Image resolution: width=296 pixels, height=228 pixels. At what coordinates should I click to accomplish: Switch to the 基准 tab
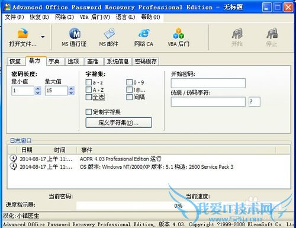[x=94, y=62]
